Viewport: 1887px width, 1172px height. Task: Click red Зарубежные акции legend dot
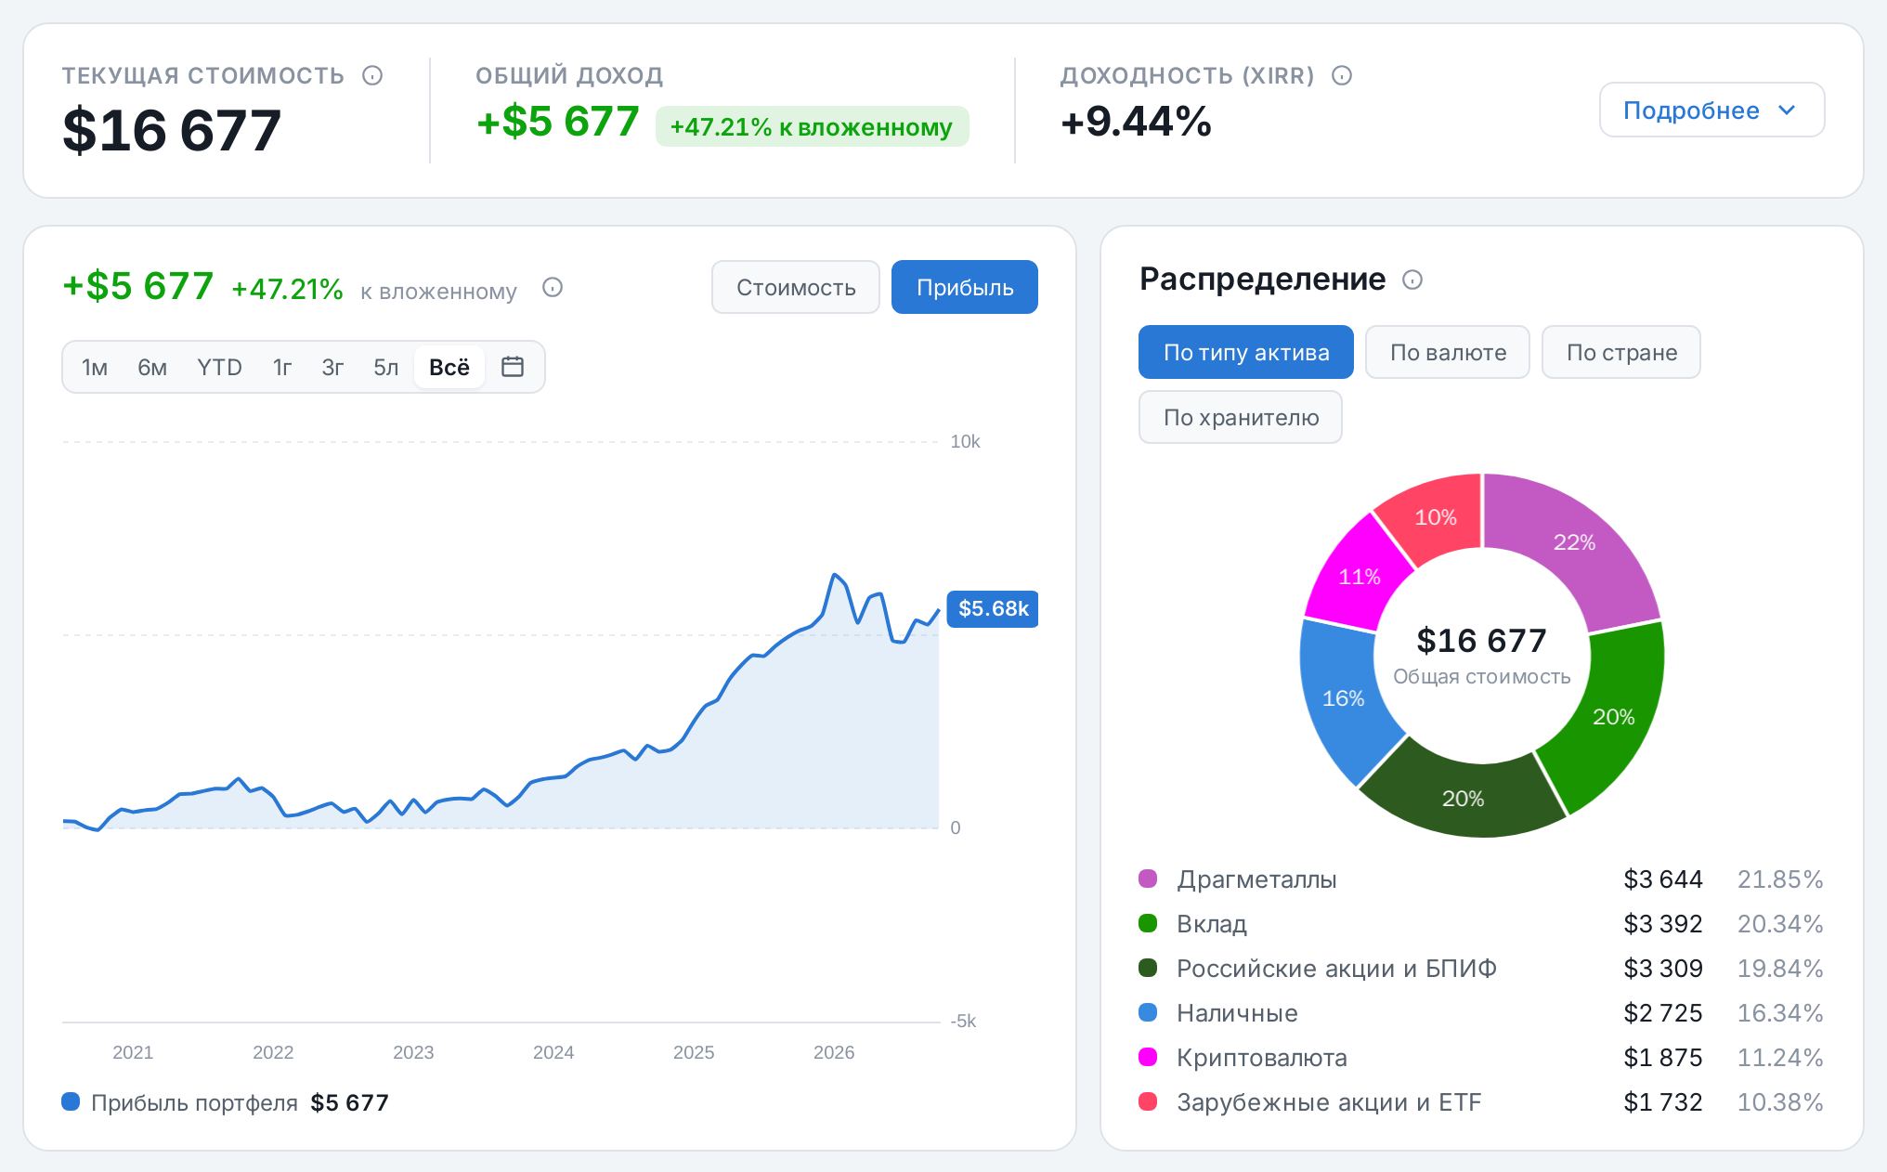click(1148, 1101)
